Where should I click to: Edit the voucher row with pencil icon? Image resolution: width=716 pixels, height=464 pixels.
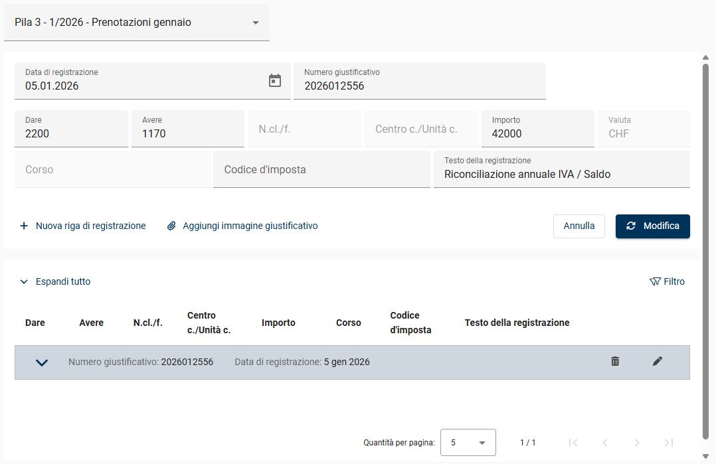(x=658, y=361)
